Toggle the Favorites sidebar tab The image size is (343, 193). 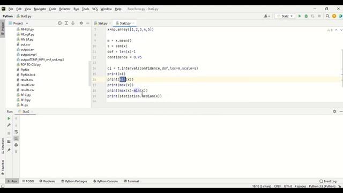(x=3, y=167)
